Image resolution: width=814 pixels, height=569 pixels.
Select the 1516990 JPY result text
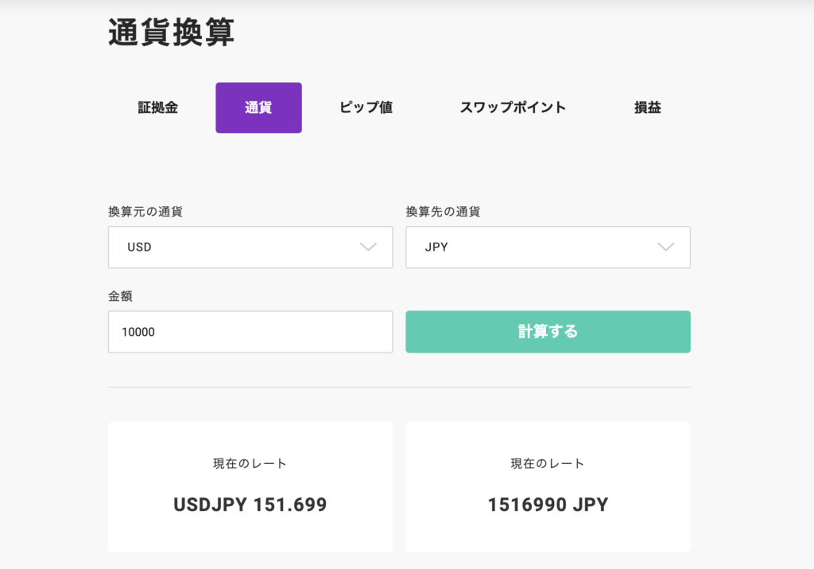548,505
